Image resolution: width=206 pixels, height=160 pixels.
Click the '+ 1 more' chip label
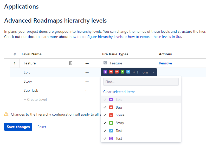(x=140, y=72)
